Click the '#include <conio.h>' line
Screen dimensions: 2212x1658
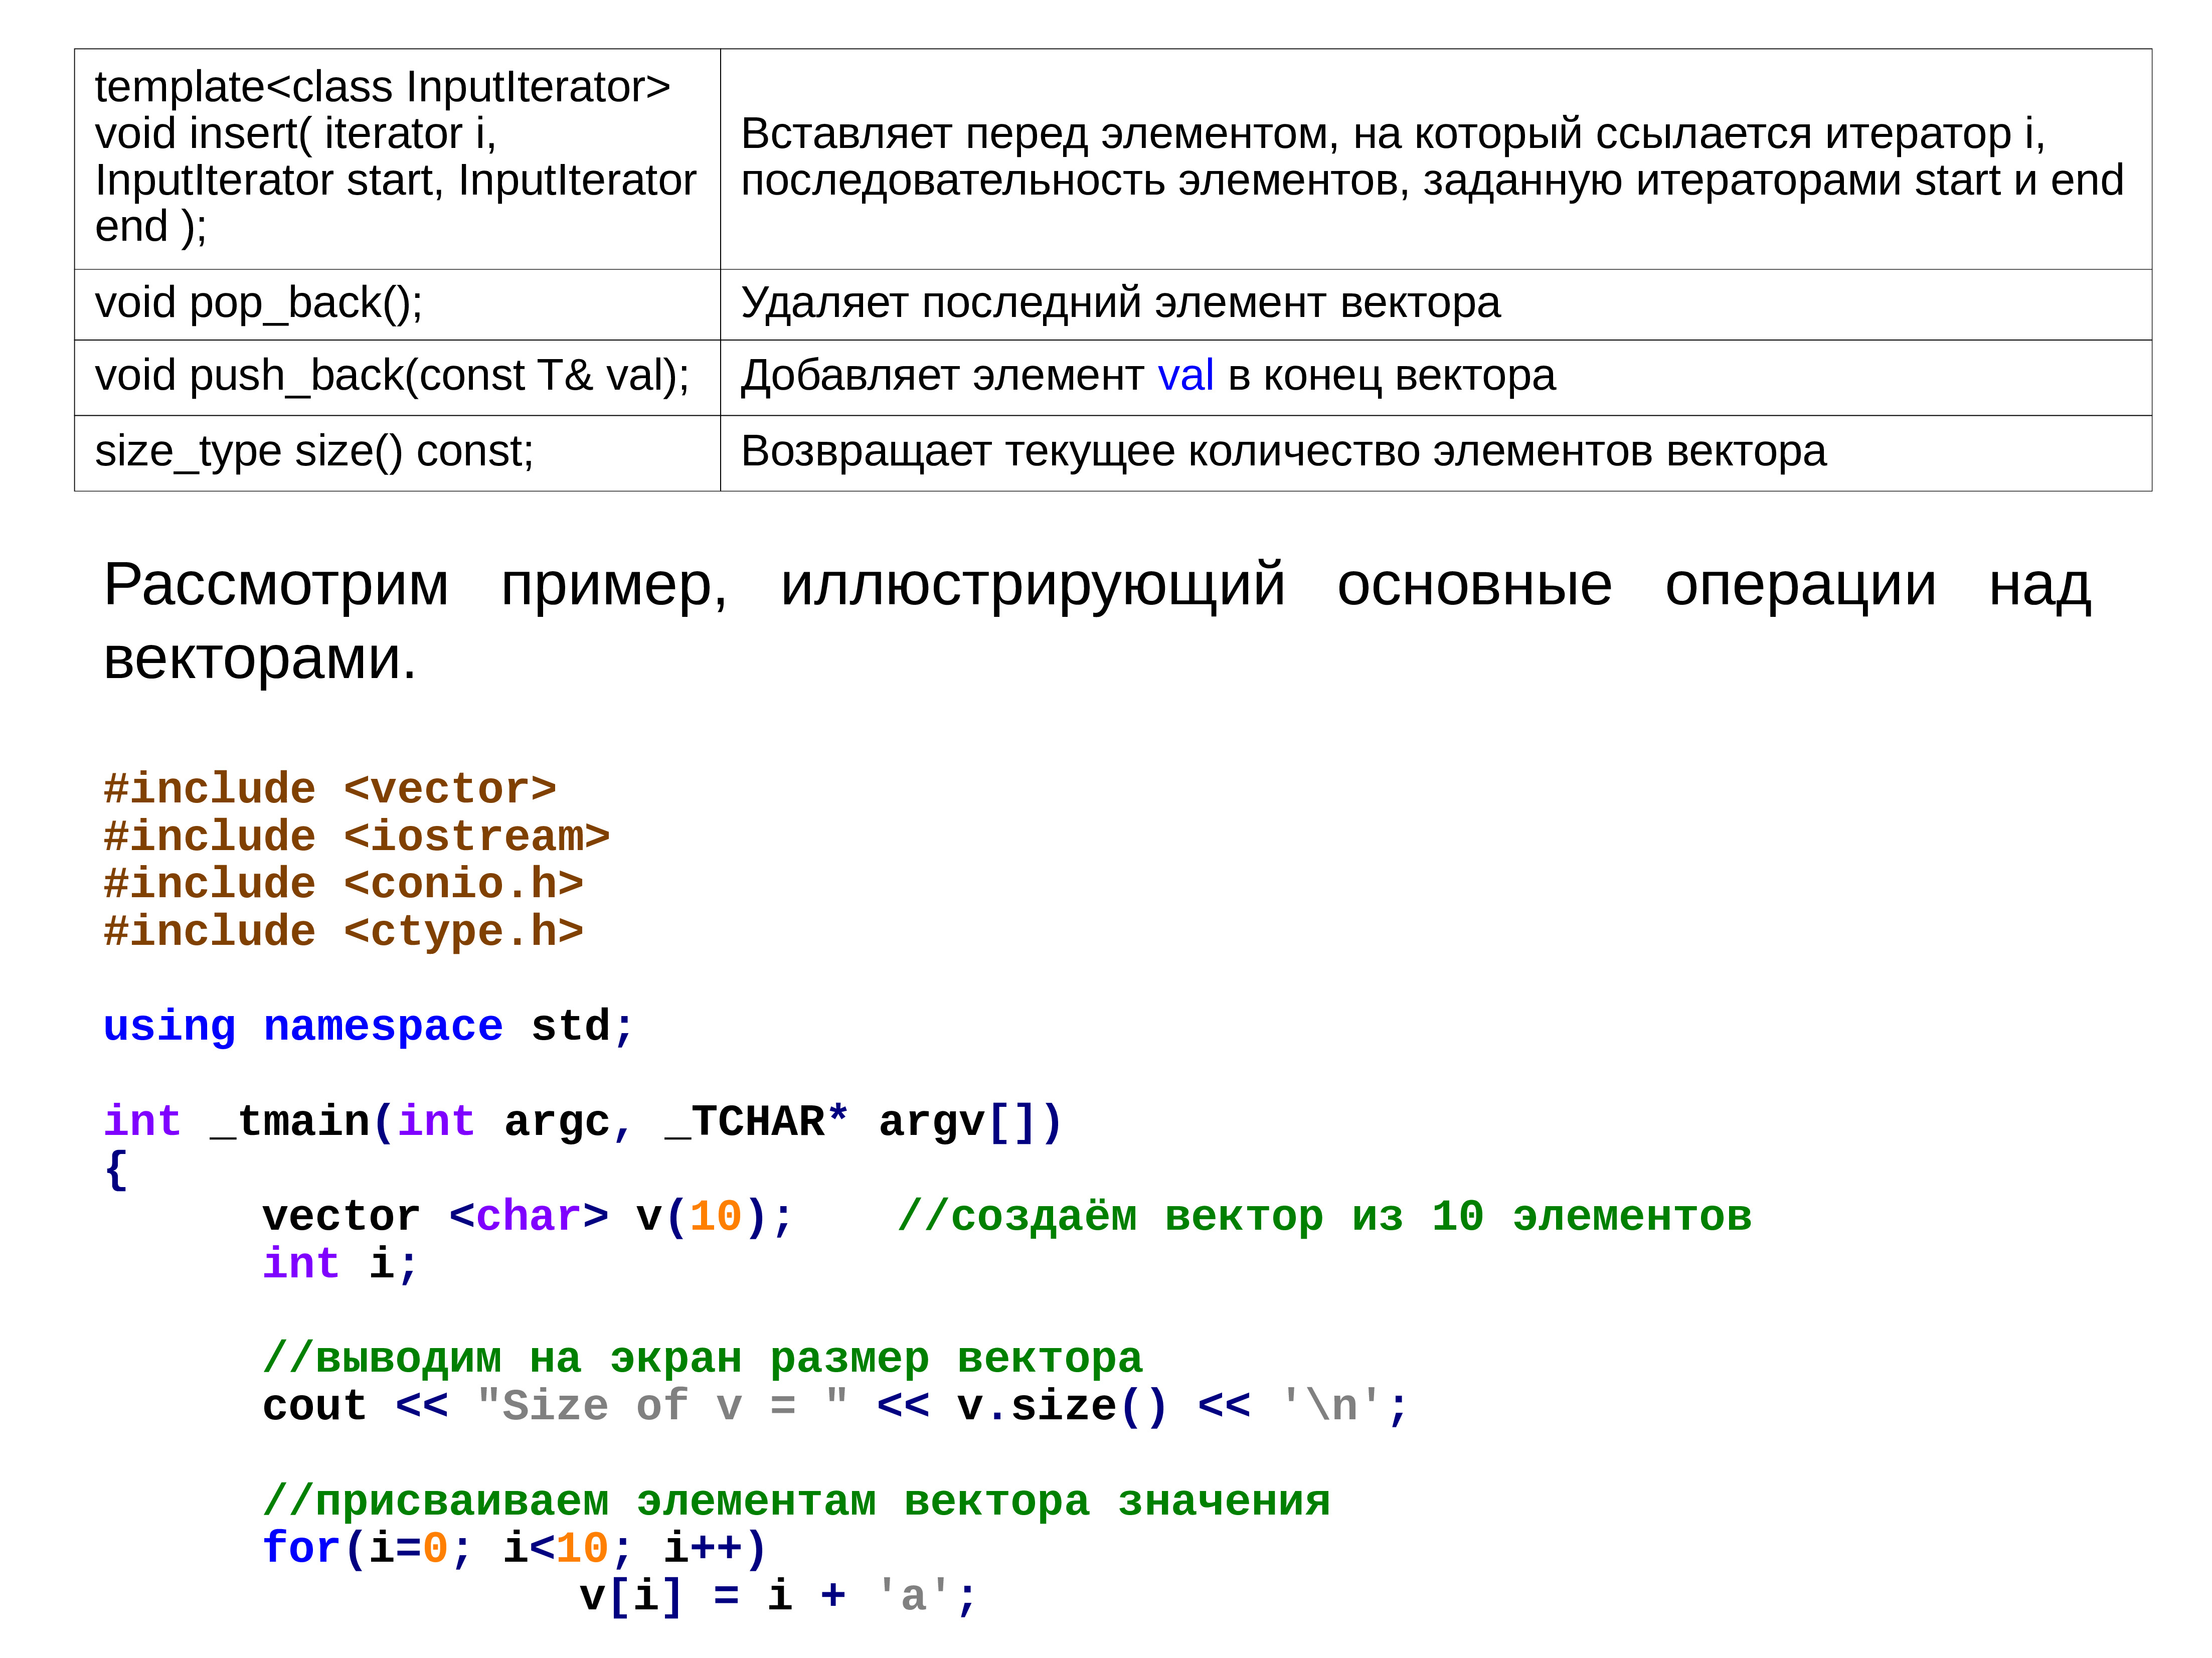point(343,884)
